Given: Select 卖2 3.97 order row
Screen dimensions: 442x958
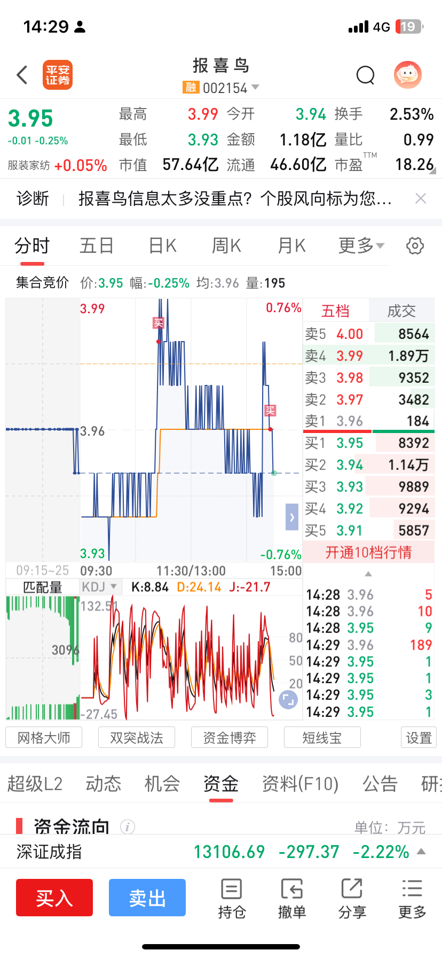Looking at the screenshot, I should pos(368,400).
